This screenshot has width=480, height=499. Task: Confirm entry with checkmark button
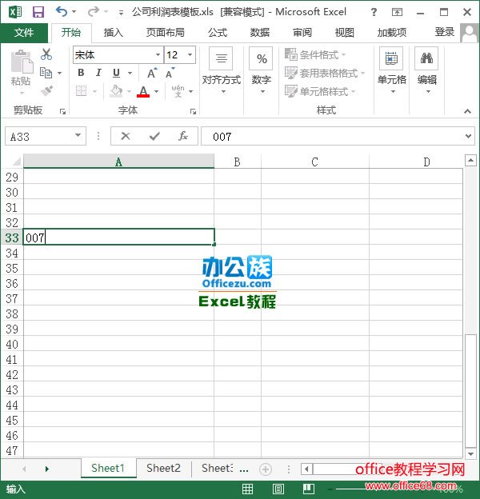154,136
